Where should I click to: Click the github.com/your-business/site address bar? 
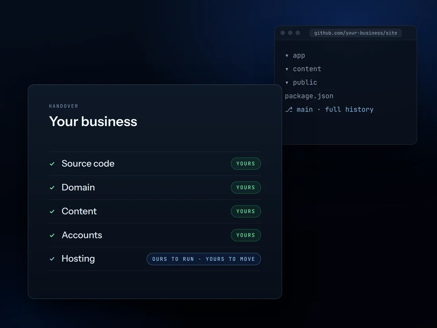click(356, 33)
